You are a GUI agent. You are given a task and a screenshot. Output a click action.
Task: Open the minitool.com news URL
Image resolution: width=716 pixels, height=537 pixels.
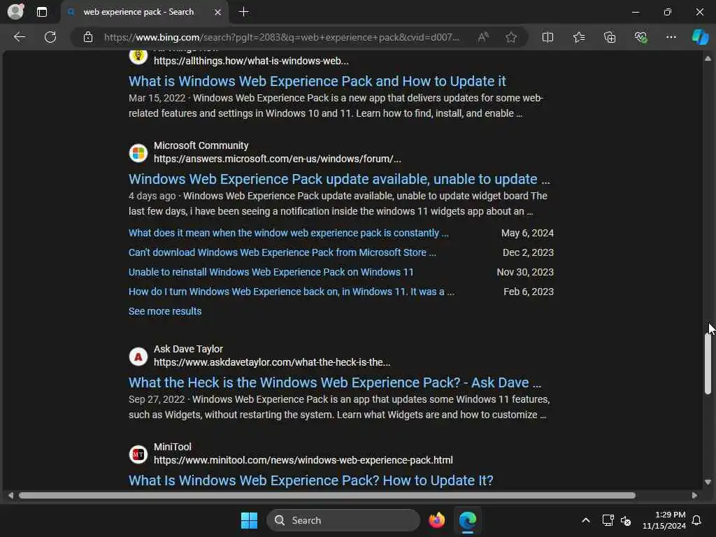click(x=303, y=460)
